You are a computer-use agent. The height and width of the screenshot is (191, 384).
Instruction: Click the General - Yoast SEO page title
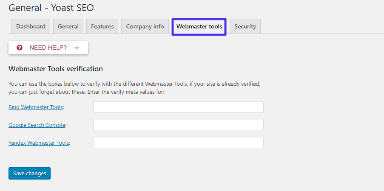[51, 8]
